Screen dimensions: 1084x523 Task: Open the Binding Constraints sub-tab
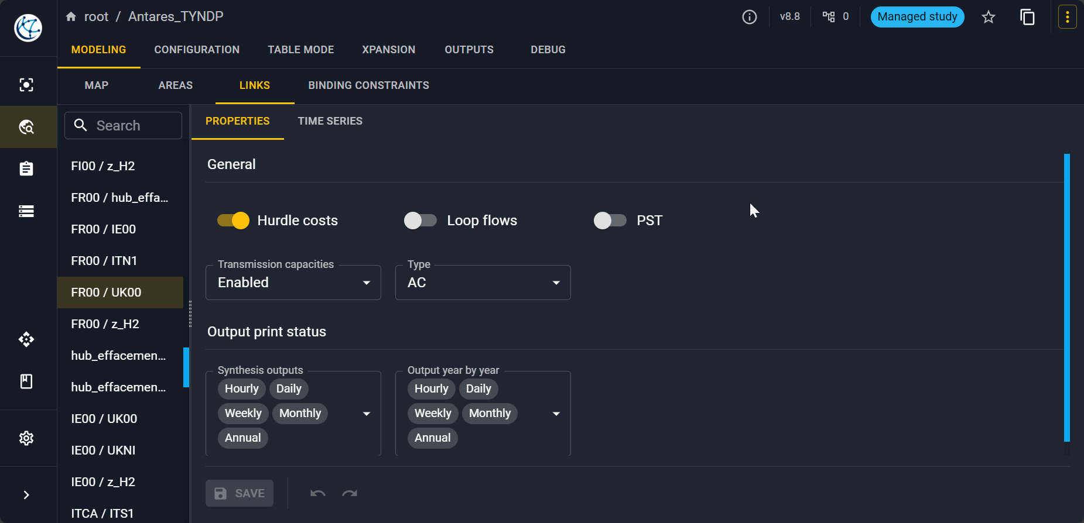[x=369, y=85]
